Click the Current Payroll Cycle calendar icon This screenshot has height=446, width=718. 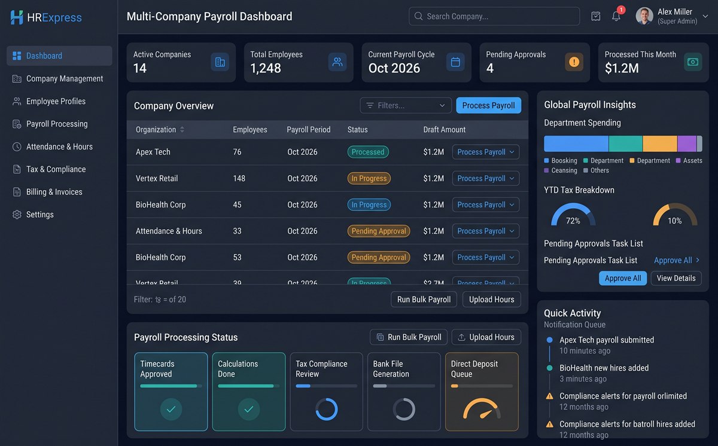click(455, 62)
